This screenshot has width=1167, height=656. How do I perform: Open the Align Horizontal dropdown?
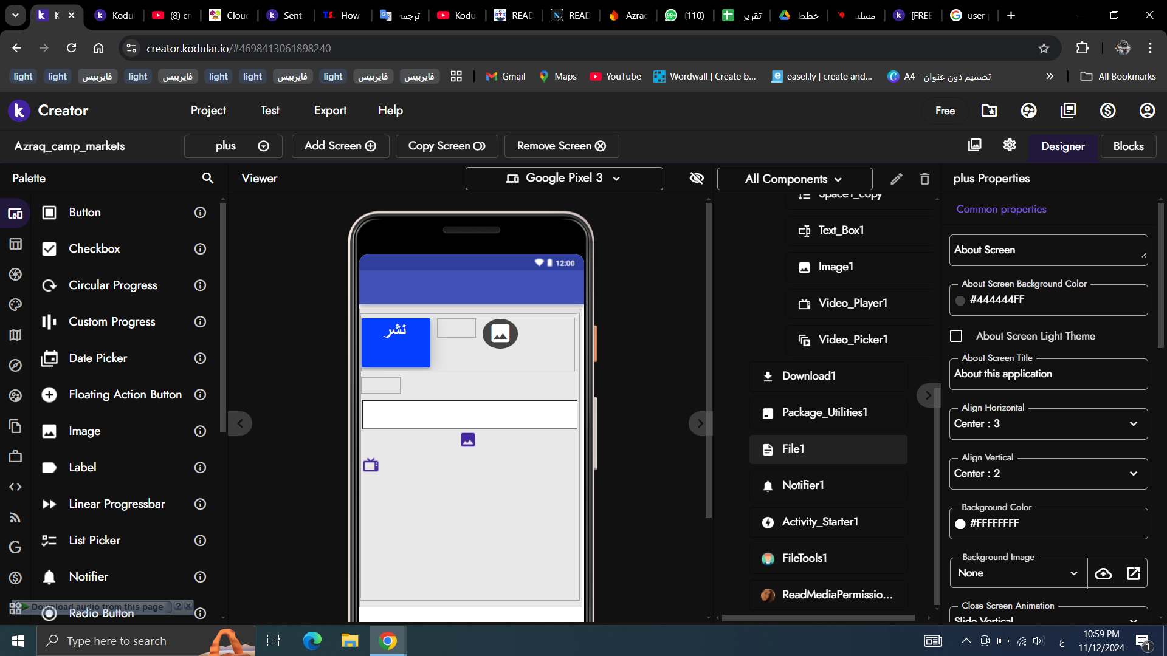pyautogui.click(x=1048, y=424)
